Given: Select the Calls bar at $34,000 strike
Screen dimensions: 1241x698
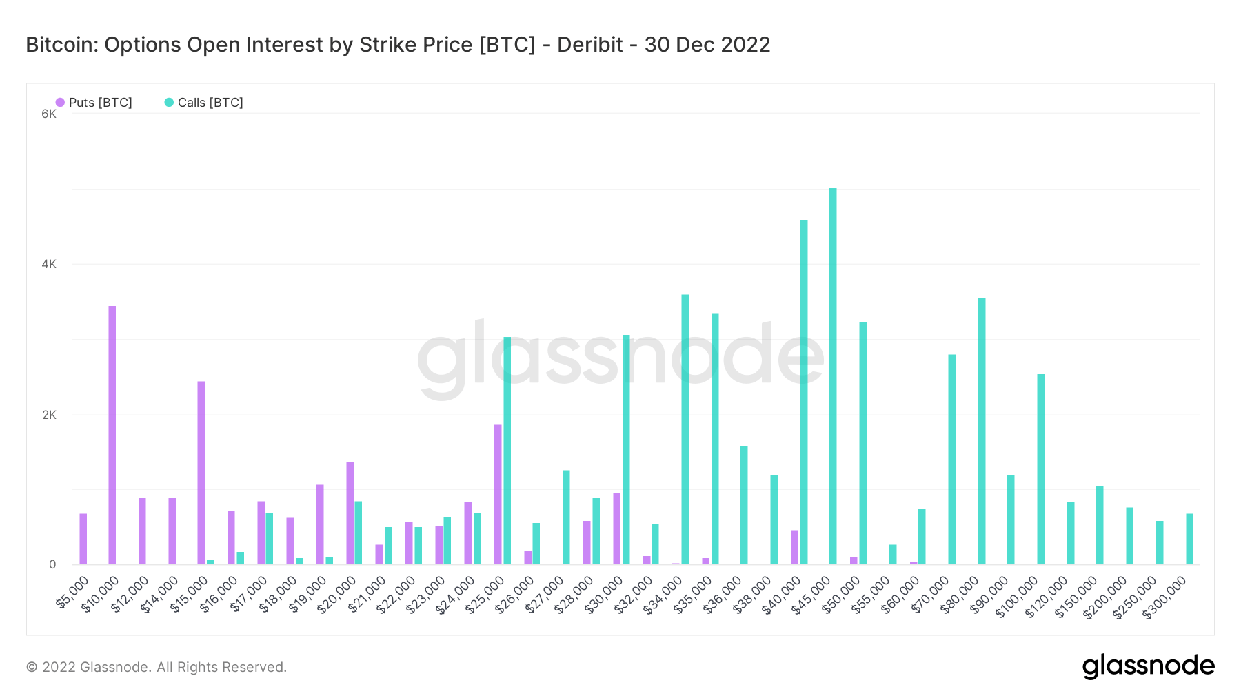Looking at the screenshot, I should tap(685, 429).
